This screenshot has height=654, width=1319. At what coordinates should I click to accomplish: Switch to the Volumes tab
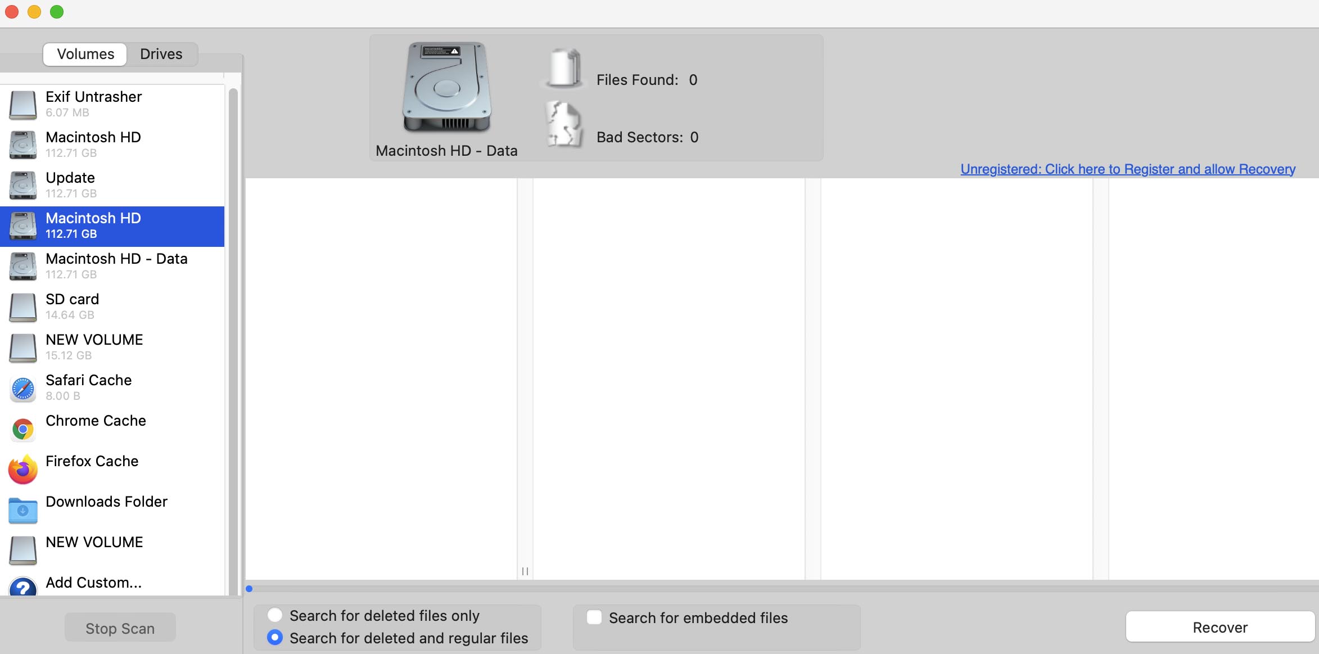[85, 54]
